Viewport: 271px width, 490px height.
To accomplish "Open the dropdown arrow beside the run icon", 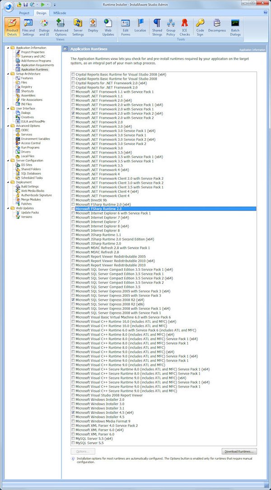I will [x=47, y=5].
